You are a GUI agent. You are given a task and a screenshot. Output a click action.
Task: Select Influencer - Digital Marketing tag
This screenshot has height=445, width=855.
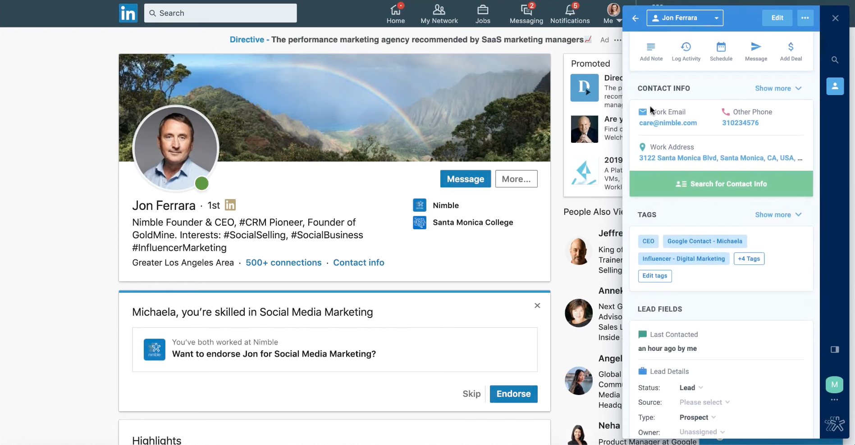(683, 259)
